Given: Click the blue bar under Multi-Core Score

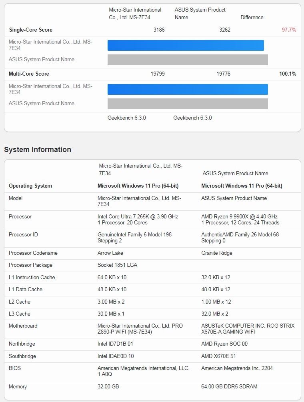Looking at the screenshot, I should [188, 90].
